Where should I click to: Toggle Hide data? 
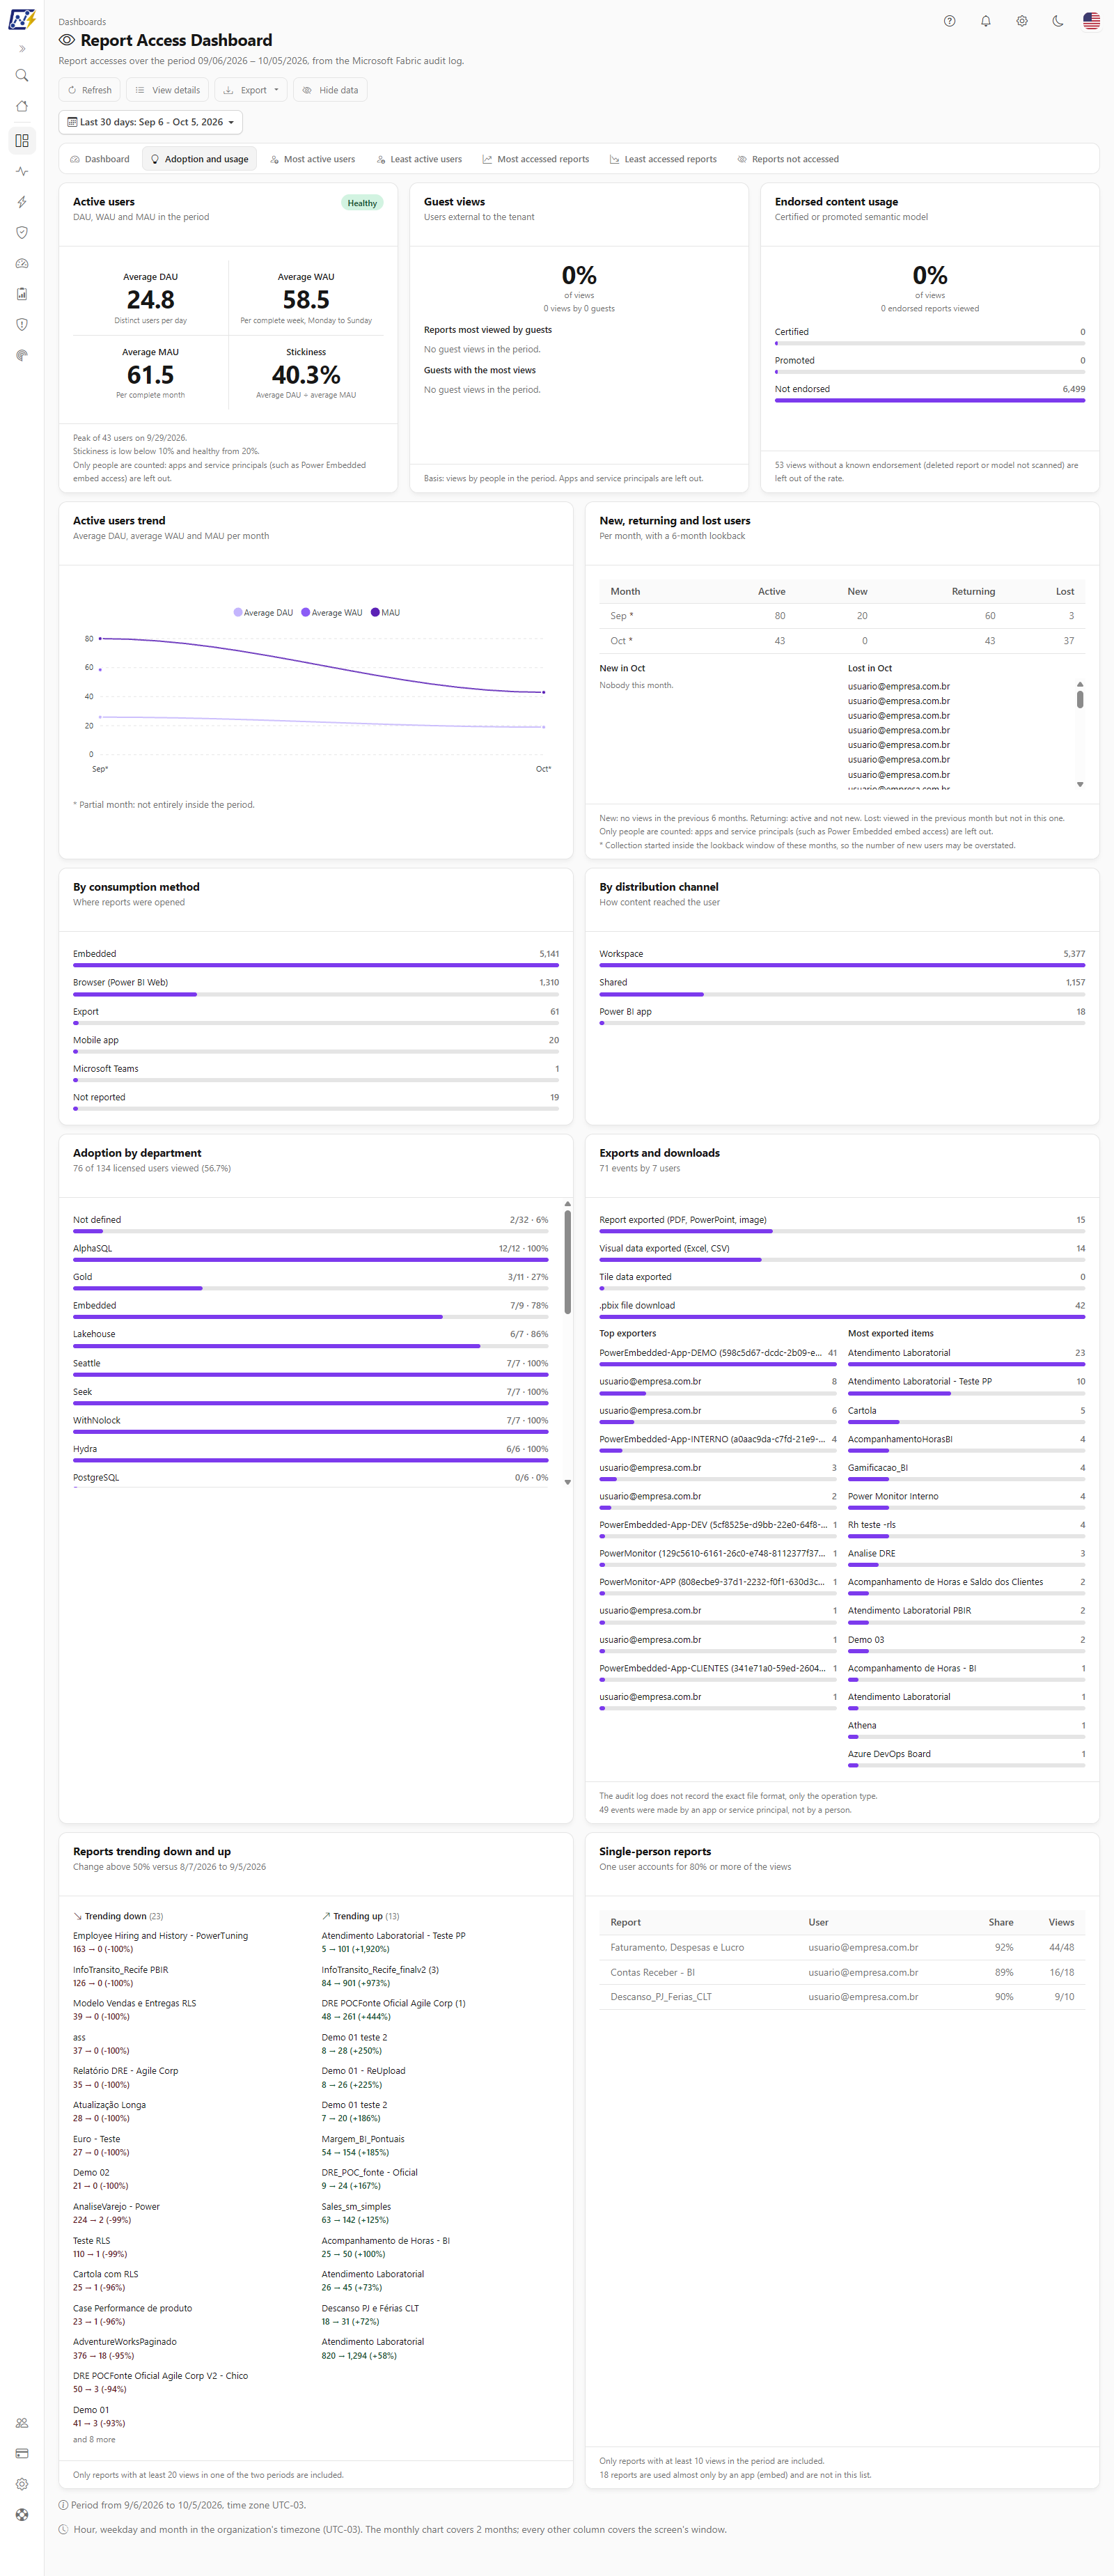331,90
